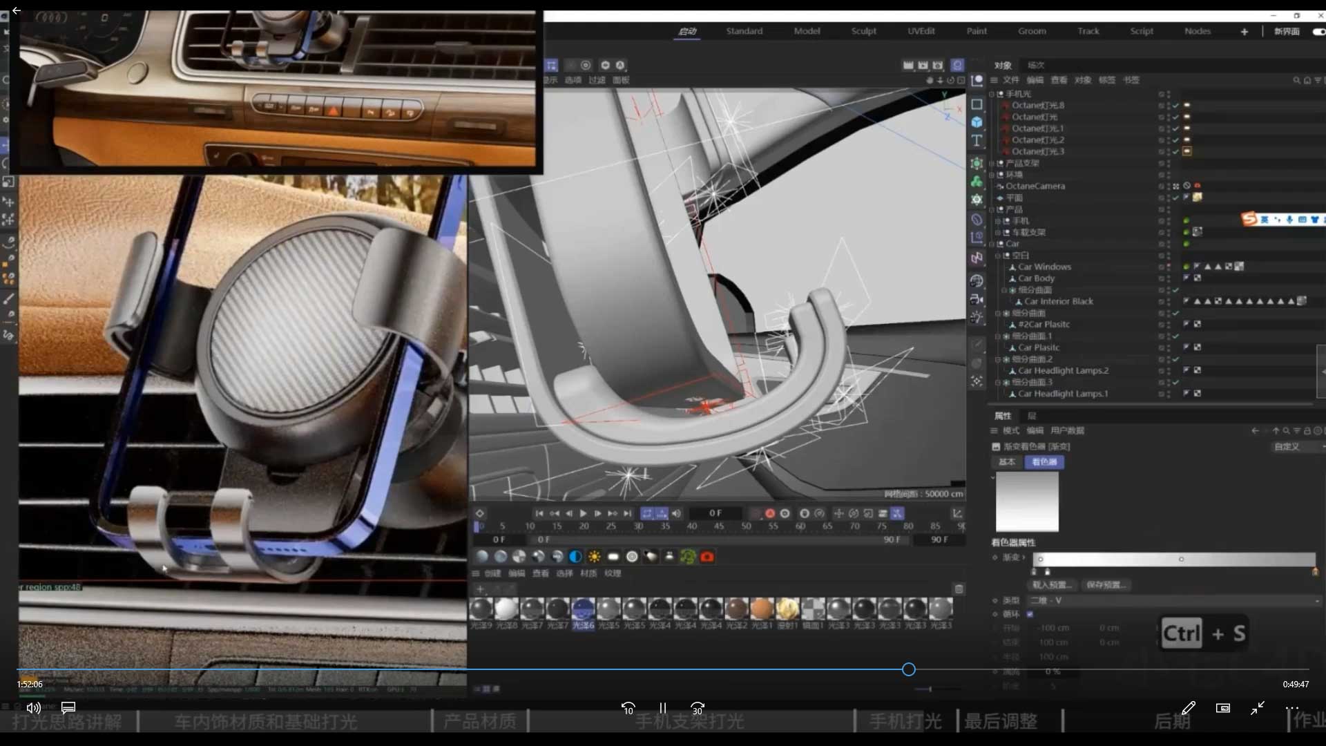This screenshot has height=746, width=1326.
Task: Toggle the 循环 cycle checkbox
Action: click(x=1030, y=614)
